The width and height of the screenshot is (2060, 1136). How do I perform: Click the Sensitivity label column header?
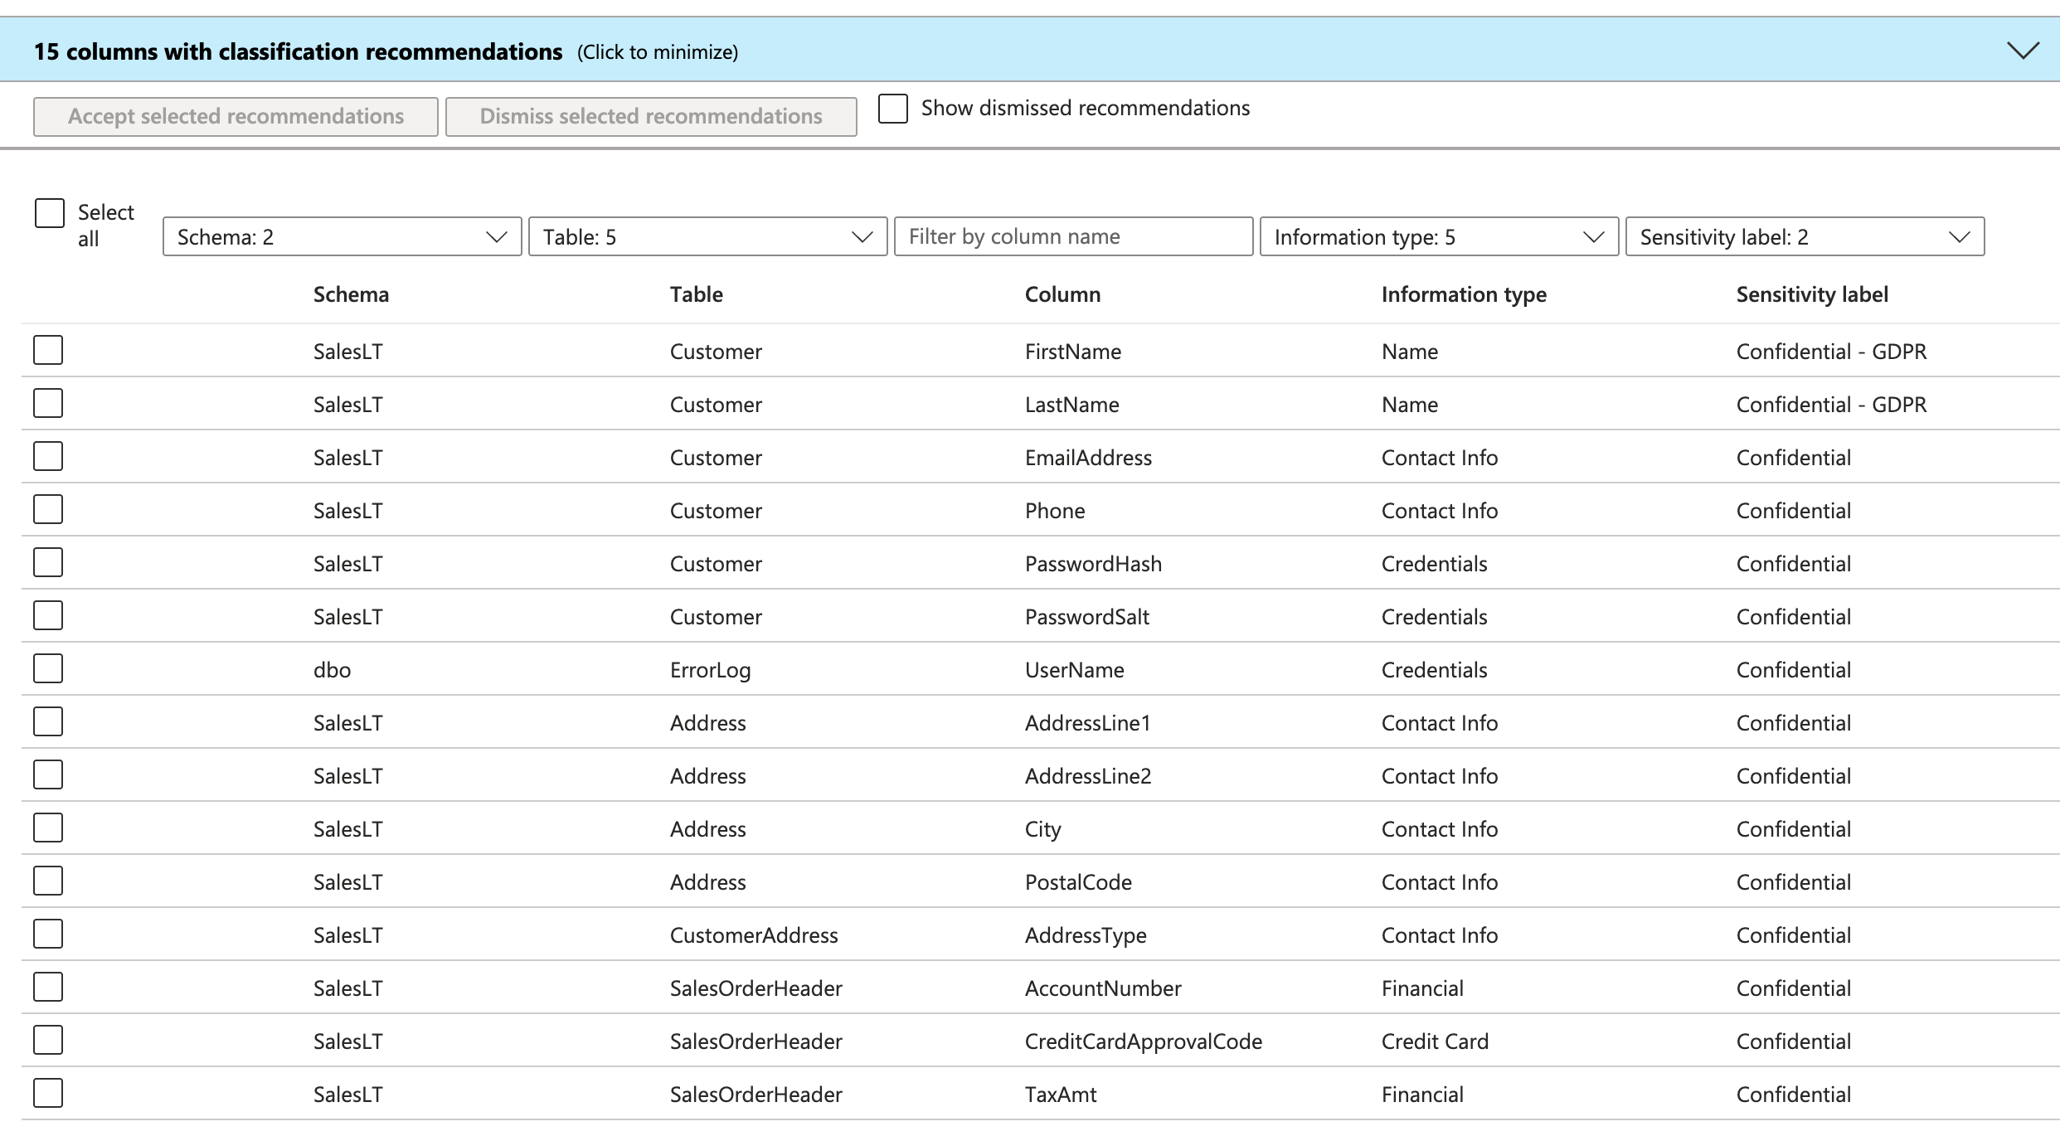[1811, 294]
